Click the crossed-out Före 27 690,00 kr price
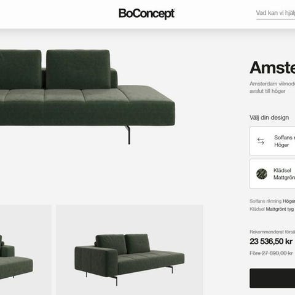 coord(271,253)
